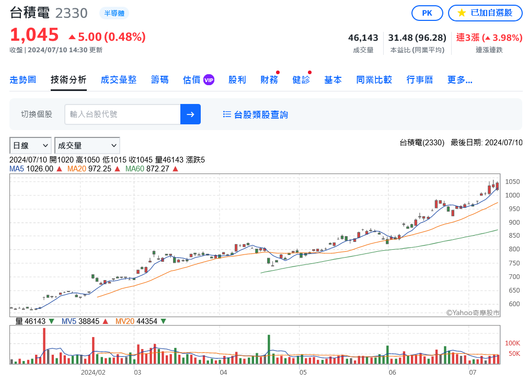The image size is (528, 383).
Task: Open the 日線 period dropdown
Action: 30,145
